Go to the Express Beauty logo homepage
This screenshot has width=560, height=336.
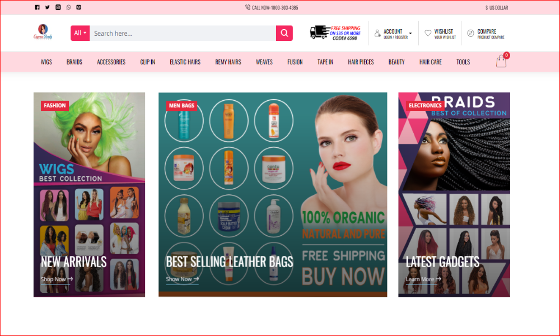tap(43, 32)
